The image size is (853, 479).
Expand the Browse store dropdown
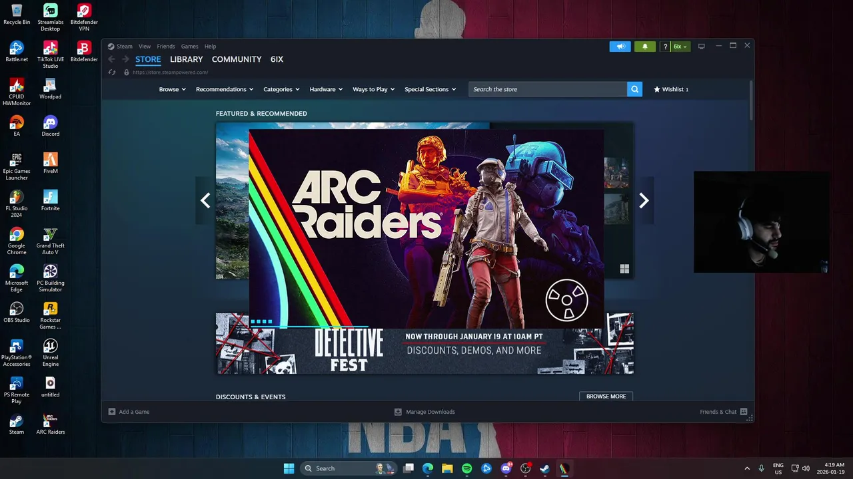point(172,89)
